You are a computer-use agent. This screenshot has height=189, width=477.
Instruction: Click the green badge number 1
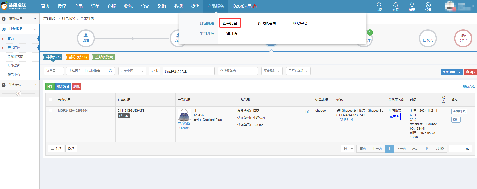pos(370,32)
